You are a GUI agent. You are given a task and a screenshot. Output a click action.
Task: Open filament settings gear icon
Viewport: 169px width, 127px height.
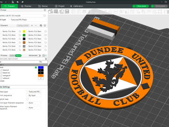[x=45, y=25]
